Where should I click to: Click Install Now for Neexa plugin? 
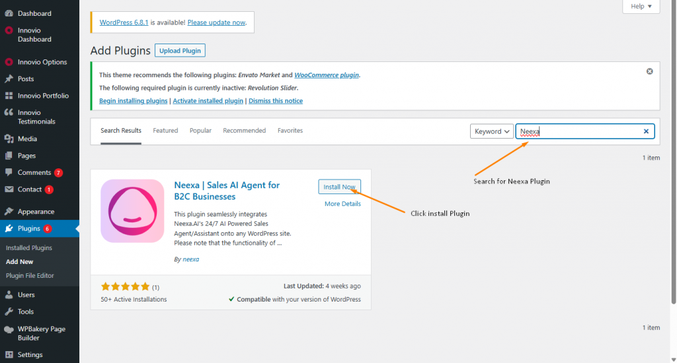(x=339, y=187)
